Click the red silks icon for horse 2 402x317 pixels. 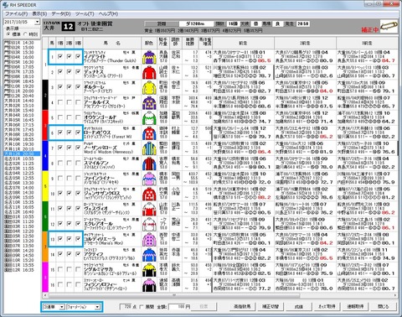(149, 72)
